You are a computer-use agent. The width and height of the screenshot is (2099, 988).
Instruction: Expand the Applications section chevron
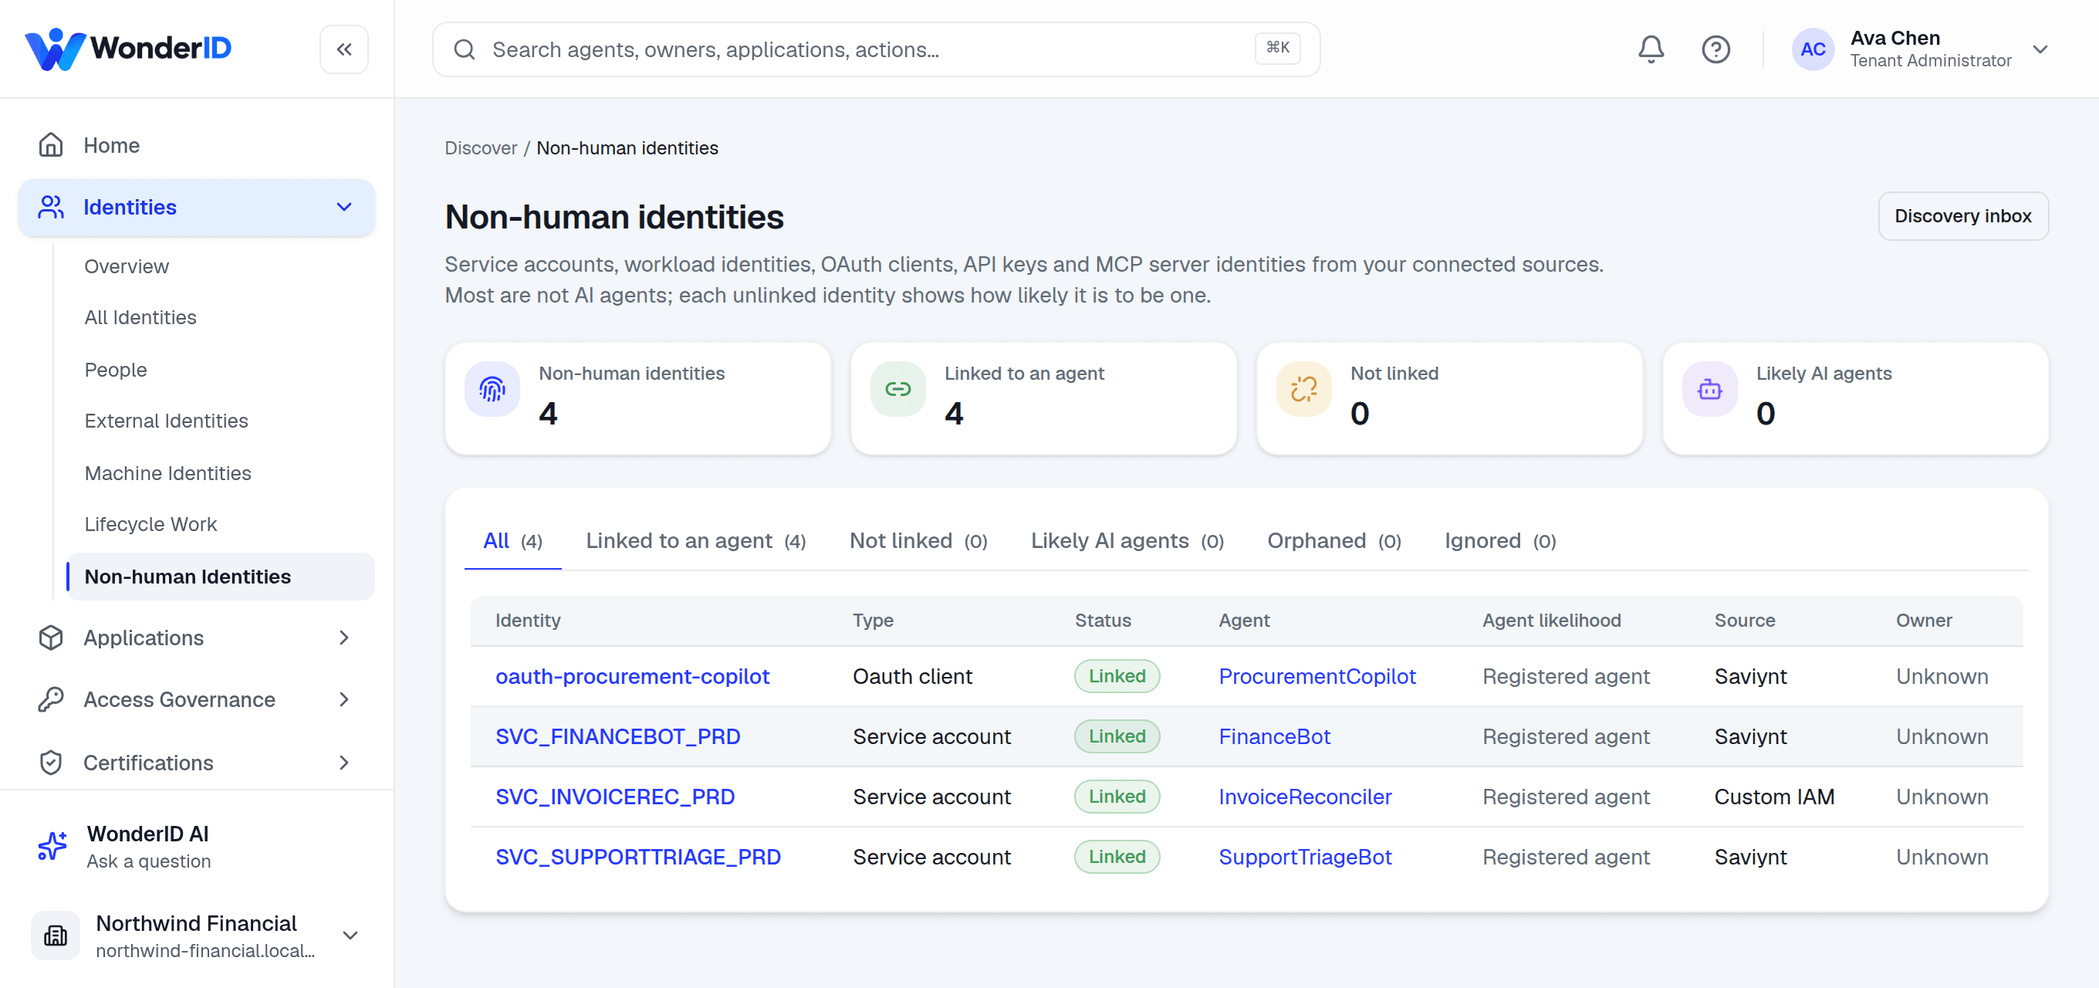tap(344, 638)
